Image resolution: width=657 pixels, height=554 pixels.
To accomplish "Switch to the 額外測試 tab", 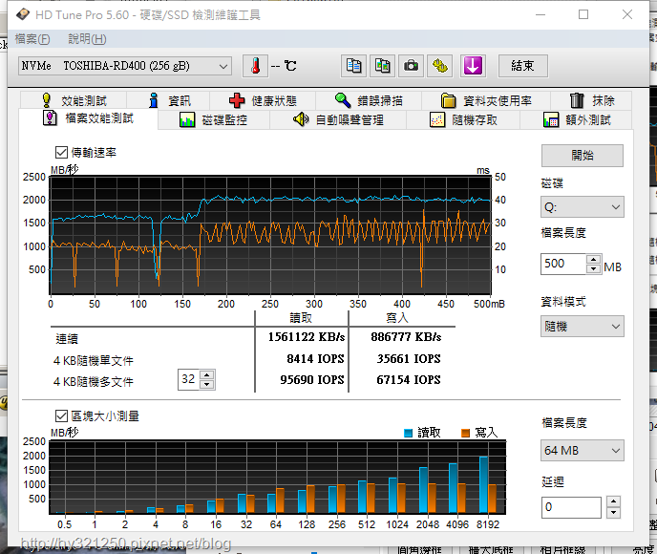I will (x=576, y=120).
